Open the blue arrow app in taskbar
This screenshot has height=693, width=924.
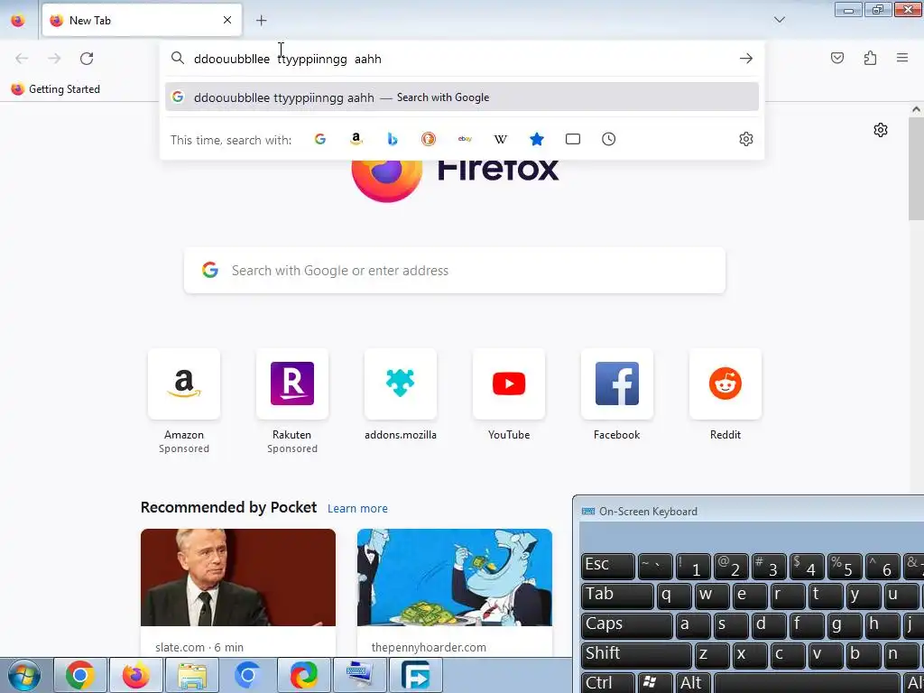coord(416,675)
